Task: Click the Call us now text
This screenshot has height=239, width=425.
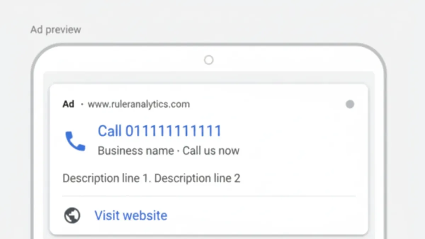Action: [x=211, y=150]
